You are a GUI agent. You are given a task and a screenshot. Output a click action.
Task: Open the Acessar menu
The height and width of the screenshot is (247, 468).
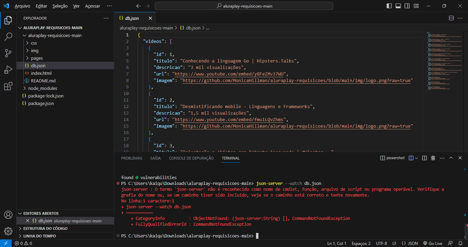coord(93,6)
